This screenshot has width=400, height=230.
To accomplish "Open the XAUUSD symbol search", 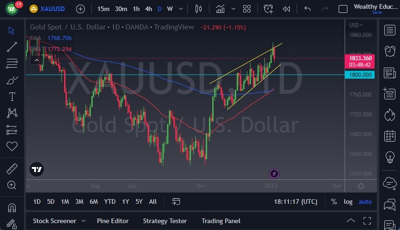I will pos(47,9).
